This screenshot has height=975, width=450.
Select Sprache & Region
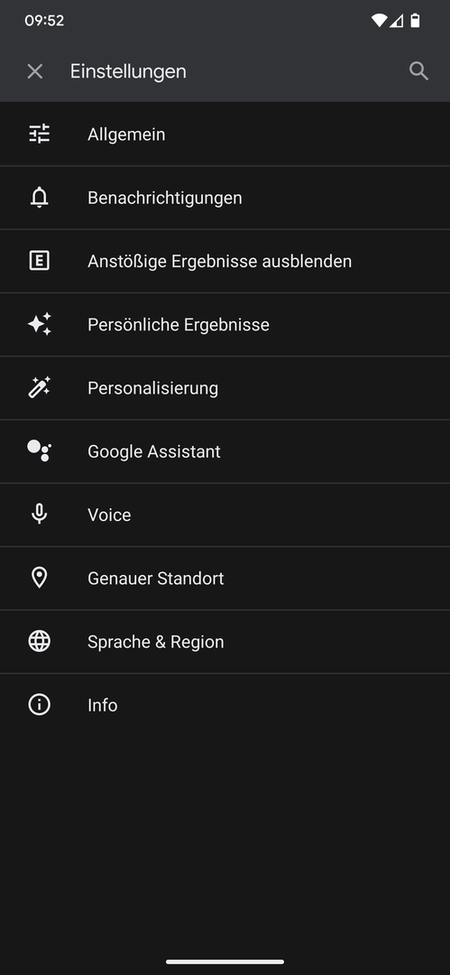point(225,642)
